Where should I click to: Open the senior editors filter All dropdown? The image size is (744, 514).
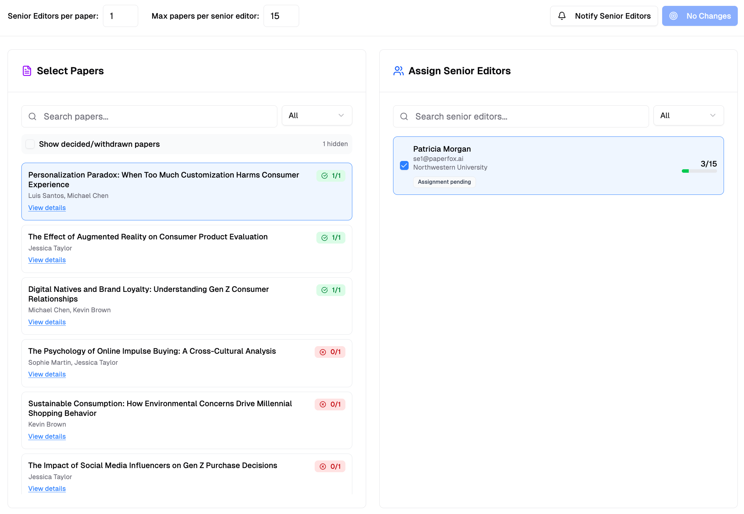click(x=688, y=115)
